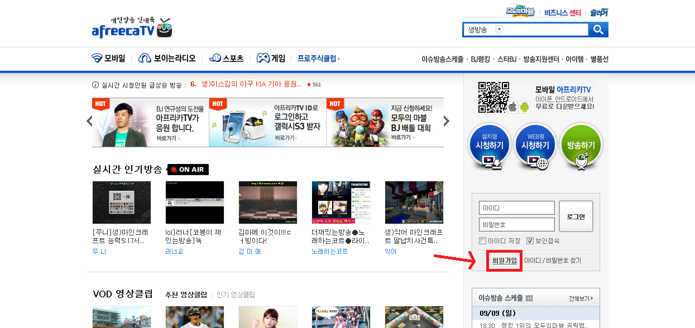Open the 마인크래프트 능력 broadcast thumbnail
Screen dimensions: 695x328
coord(122,202)
